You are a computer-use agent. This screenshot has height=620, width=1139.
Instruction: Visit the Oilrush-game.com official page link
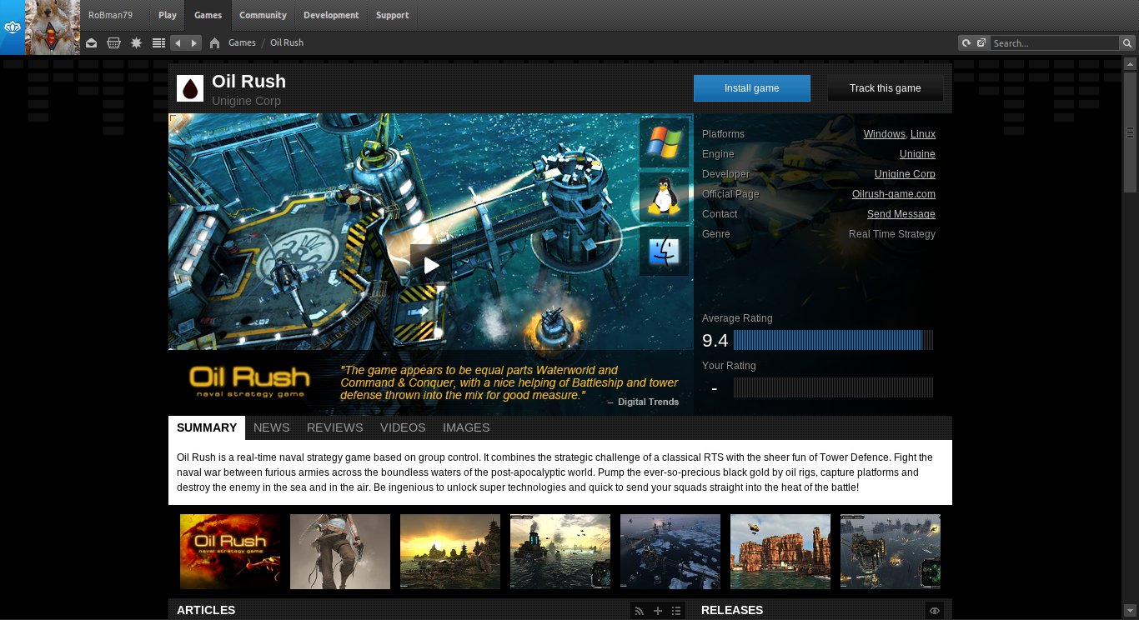click(x=894, y=194)
